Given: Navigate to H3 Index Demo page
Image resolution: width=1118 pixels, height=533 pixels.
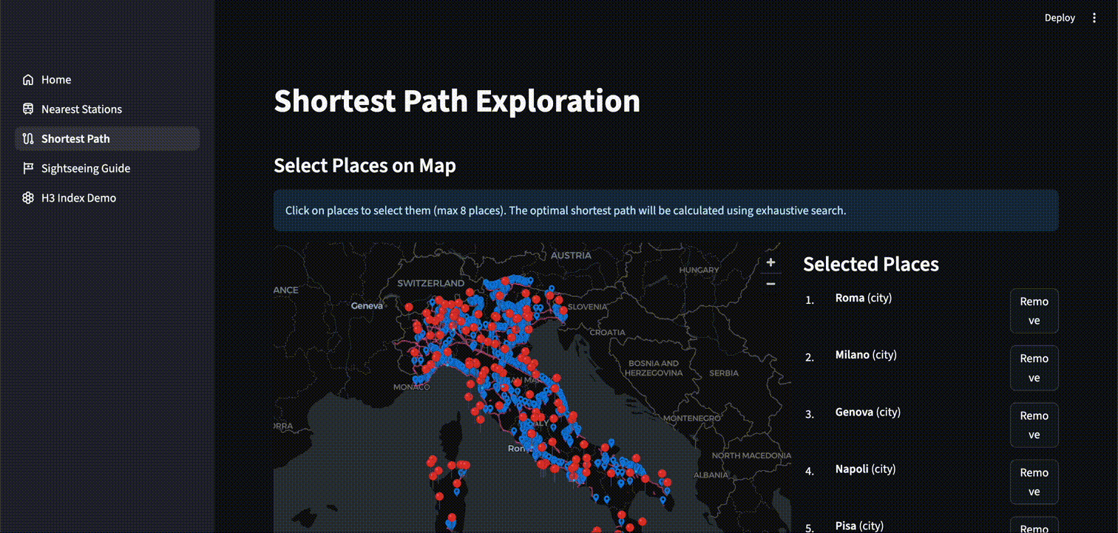Looking at the screenshot, I should 107,198.
